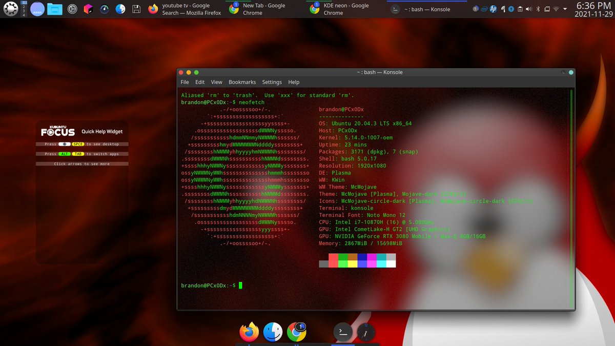The image size is (615, 346).
Task: Open the Kubuntu Focus application launcher
Action: pos(10,9)
